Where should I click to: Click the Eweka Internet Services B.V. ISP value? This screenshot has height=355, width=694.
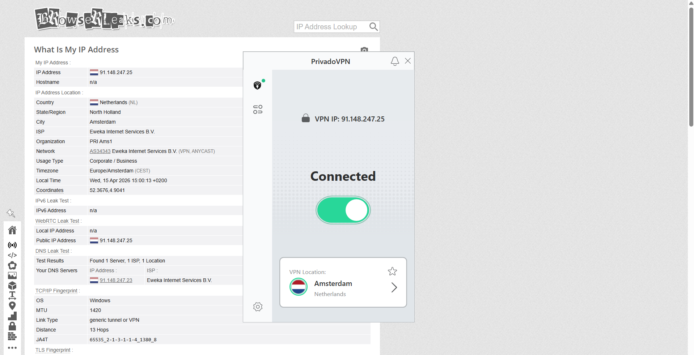(122, 132)
